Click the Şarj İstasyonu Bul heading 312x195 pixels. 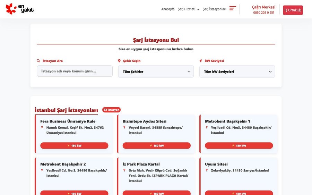(x=156, y=40)
